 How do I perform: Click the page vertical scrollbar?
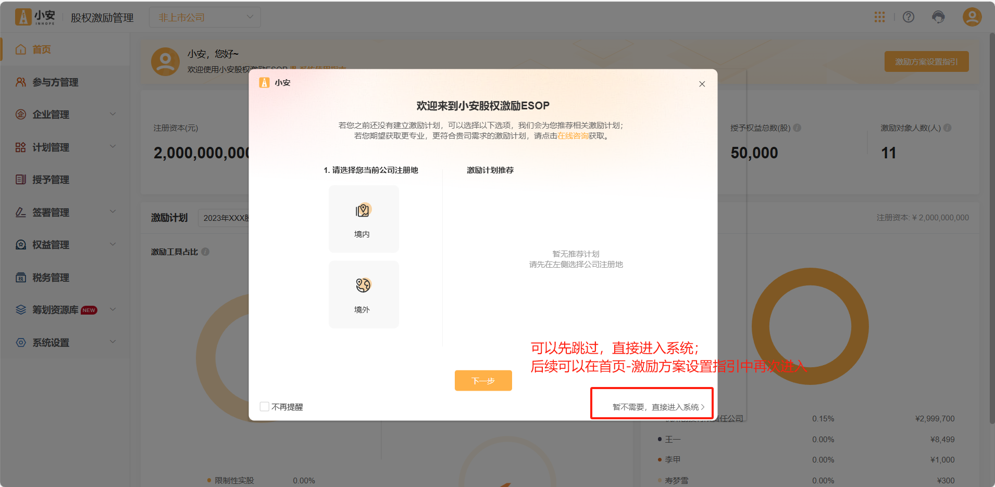[x=991, y=229]
